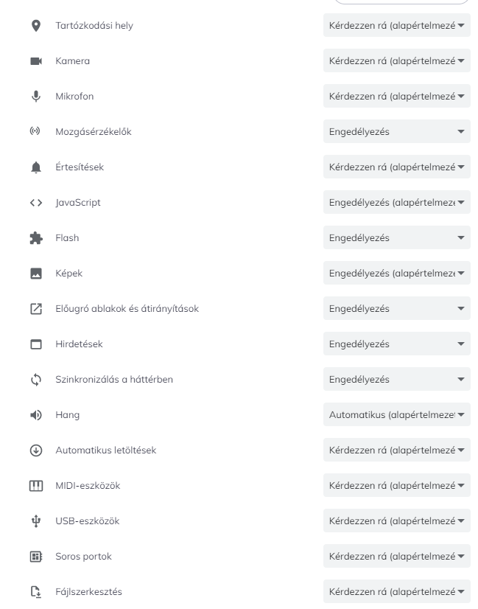The height and width of the screenshot is (609, 478).
Task: Click the Értesítések bell icon
Action: (35, 167)
